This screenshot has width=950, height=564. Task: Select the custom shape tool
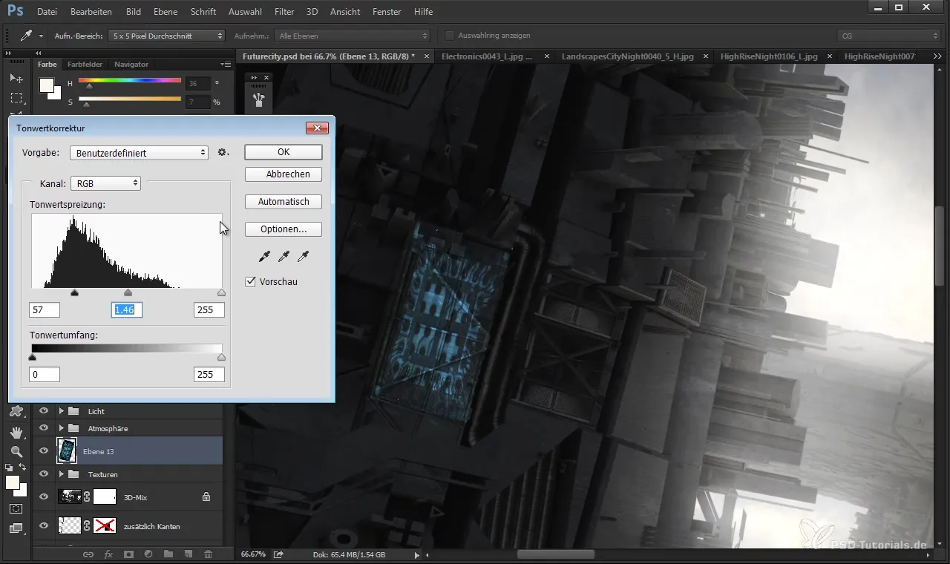pyautogui.click(x=16, y=412)
